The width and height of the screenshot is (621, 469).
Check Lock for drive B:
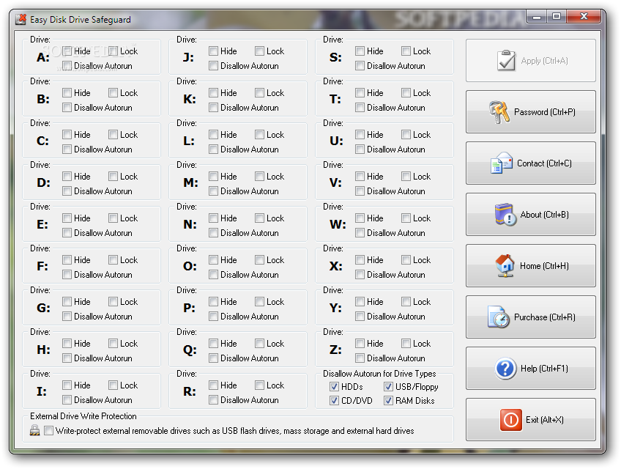point(113,93)
